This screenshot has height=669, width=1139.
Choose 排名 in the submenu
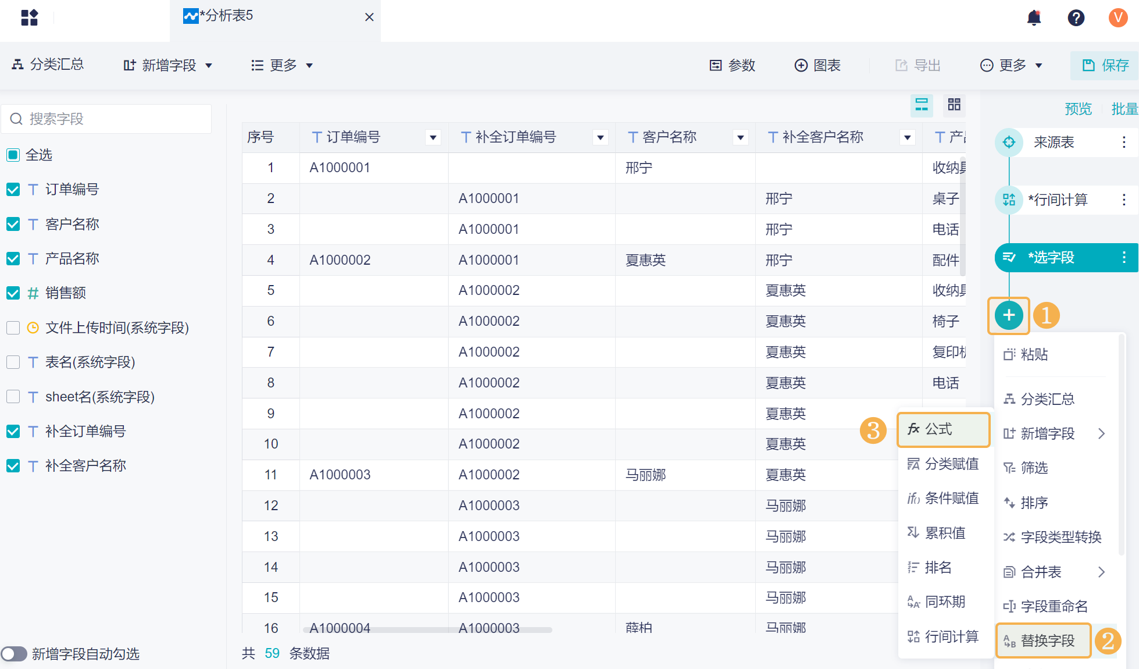930,567
